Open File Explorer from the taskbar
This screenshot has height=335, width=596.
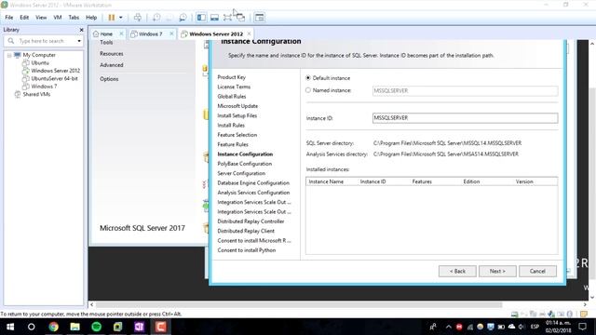tap(74, 327)
